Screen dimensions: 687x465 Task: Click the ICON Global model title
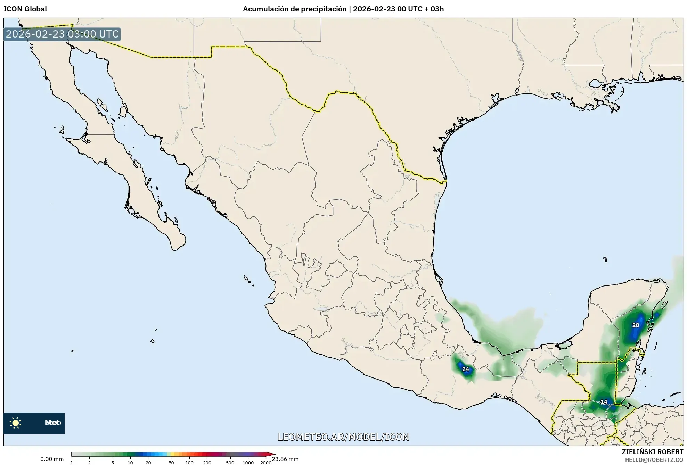pos(25,9)
